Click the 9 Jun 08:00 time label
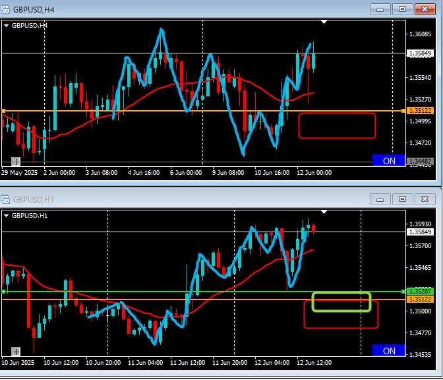Viewport: 443px width, 380px height. pyautogui.click(x=228, y=172)
